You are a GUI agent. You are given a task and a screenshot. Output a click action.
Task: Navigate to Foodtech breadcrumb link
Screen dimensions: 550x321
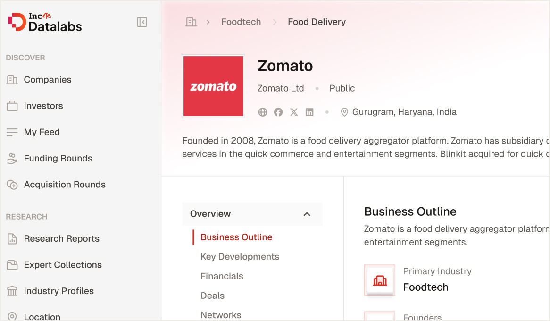(241, 22)
